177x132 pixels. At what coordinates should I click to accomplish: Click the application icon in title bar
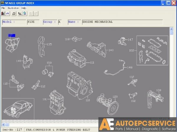(2, 3)
